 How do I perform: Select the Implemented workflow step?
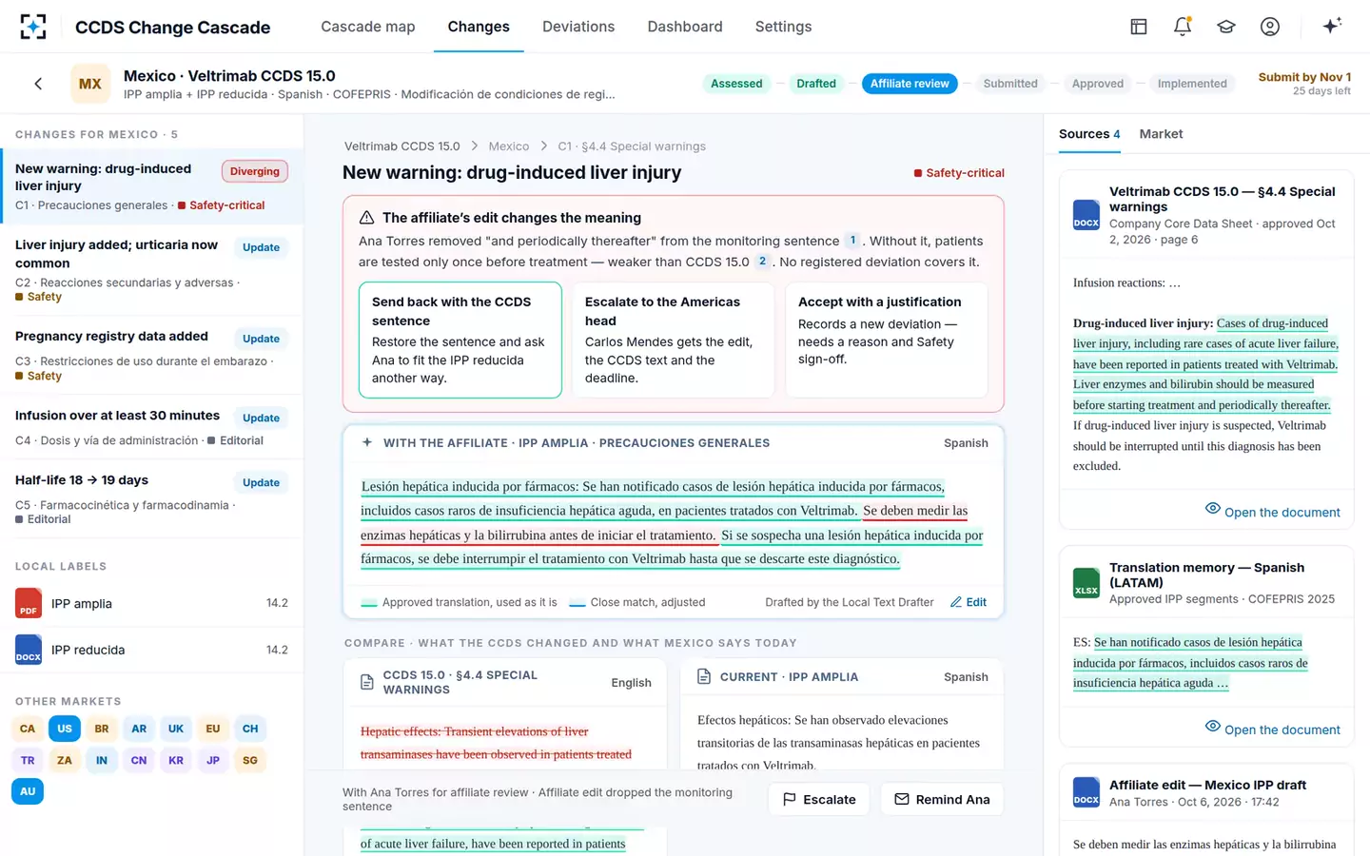1192,84
